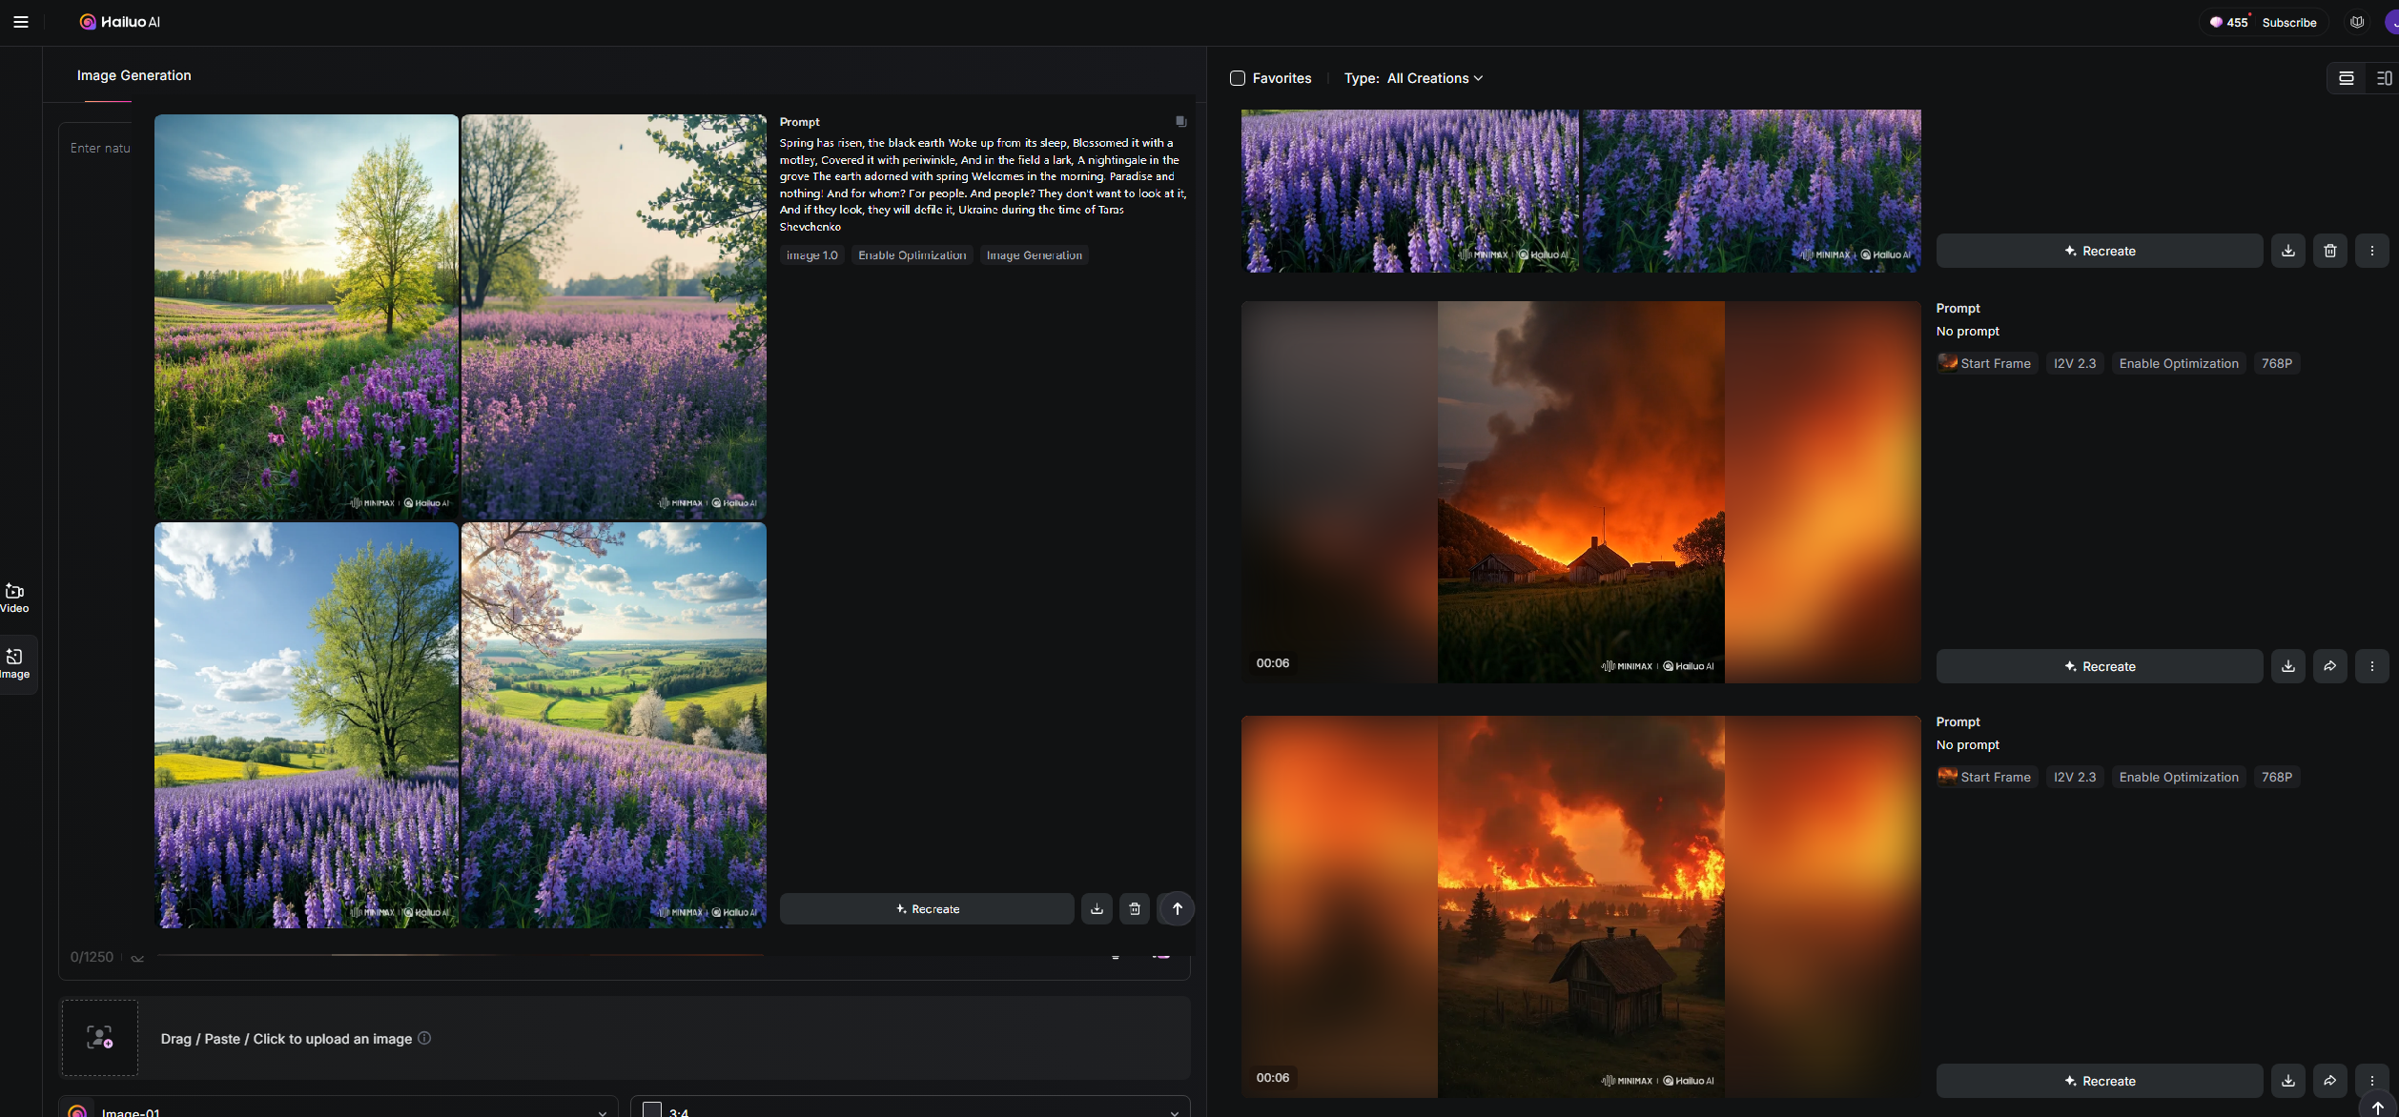Toggle the Favorites checkbox
The height and width of the screenshot is (1117, 2399).
[x=1238, y=78]
